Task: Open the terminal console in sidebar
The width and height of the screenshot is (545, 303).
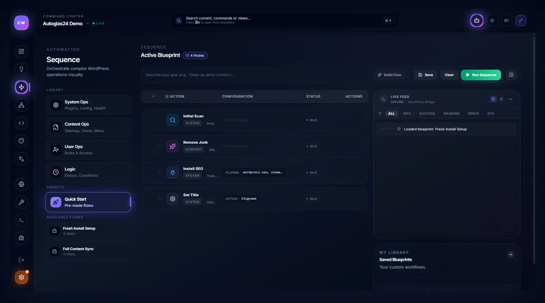Action: (x=21, y=220)
